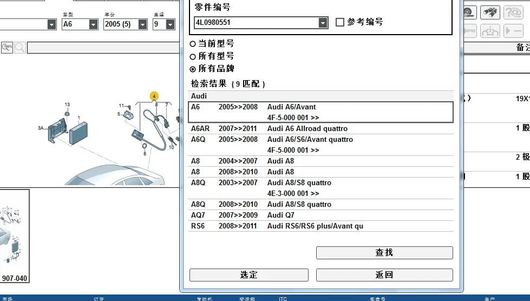Select the 当前型号 radio option
Viewport: 530px width, 301px height.
(193, 43)
